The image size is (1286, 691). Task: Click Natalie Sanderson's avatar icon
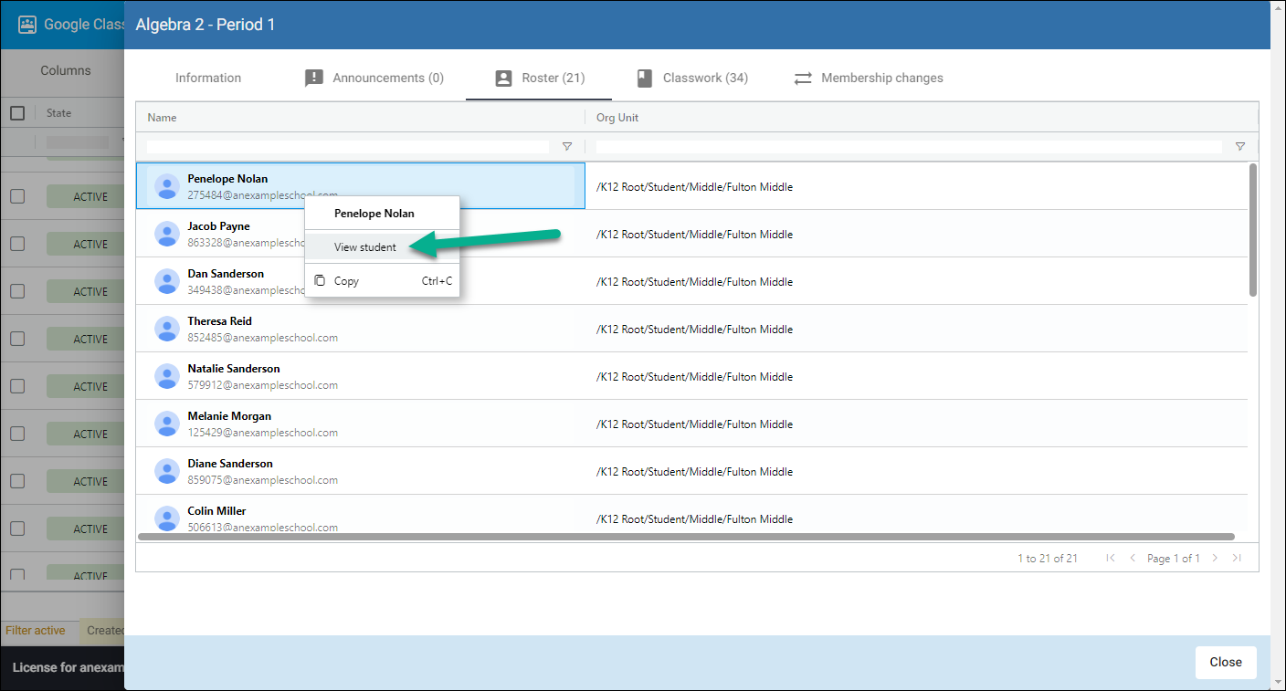(x=166, y=376)
